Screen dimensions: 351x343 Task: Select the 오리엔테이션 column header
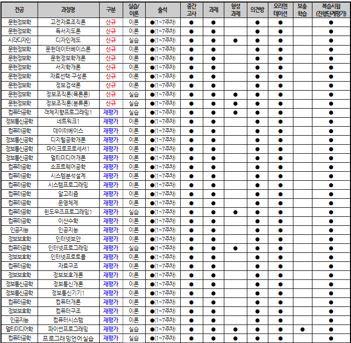[x=280, y=10]
